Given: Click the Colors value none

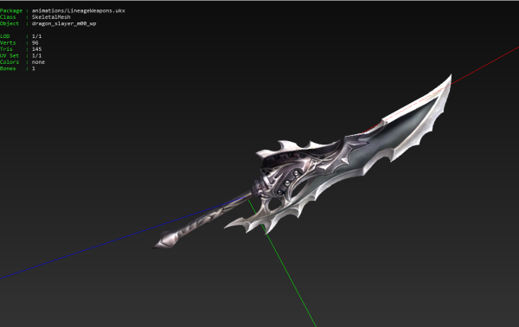Looking at the screenshot, I should [x=38, y=62].
